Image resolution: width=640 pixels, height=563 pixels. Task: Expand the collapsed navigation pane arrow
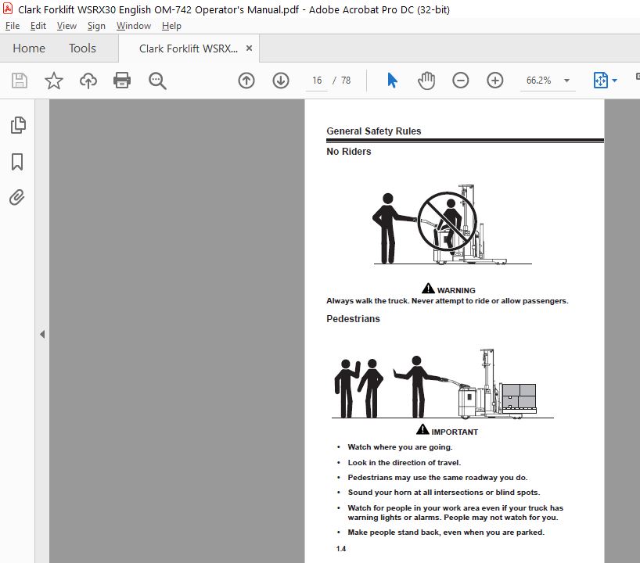click(x=42, y=335)
